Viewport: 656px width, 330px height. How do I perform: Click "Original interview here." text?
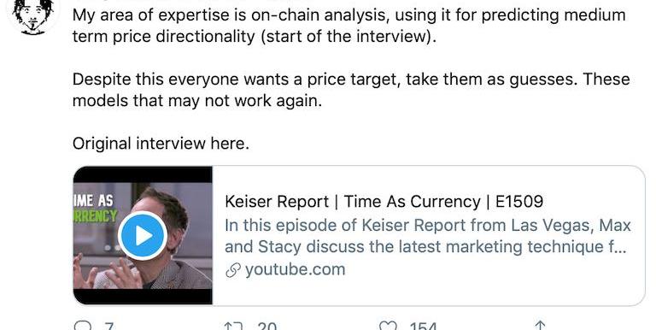[161, 144]
